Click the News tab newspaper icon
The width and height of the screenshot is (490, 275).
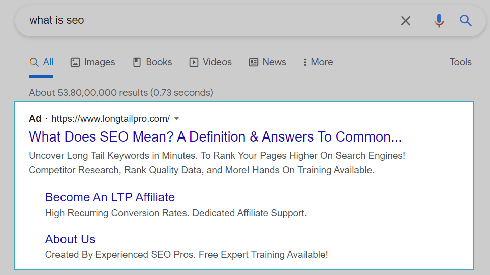tap(254, 62)
